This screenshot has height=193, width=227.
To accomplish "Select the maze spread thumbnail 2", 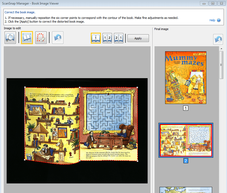I will tap(186, 140).
